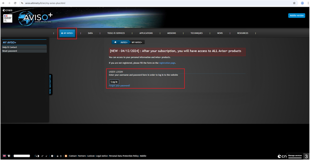
Task: Switch to French with the French flag
Action: (9, 156)
